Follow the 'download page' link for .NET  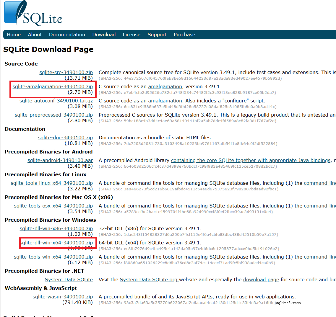[261, 280]
